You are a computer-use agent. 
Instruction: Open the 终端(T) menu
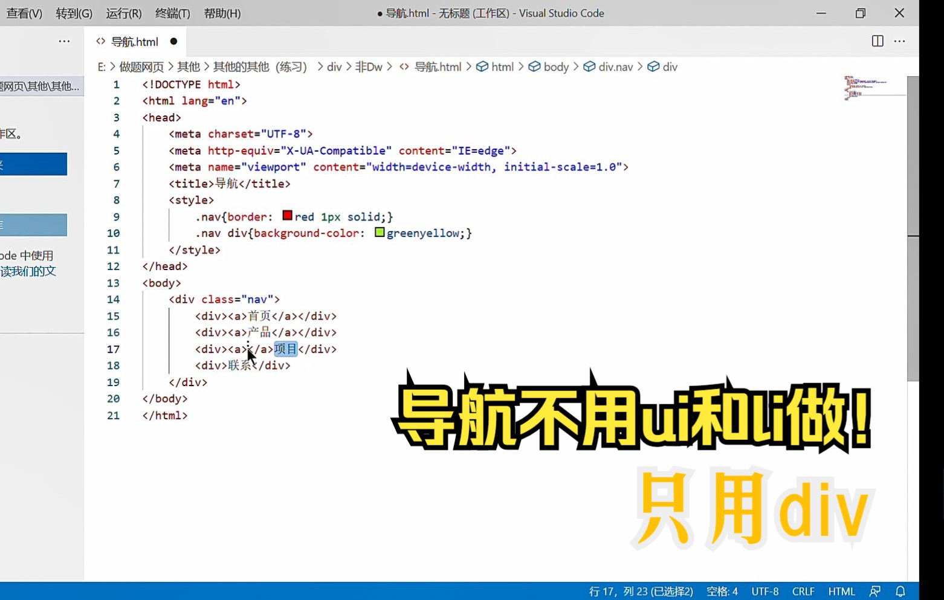(x=172, y=13)
